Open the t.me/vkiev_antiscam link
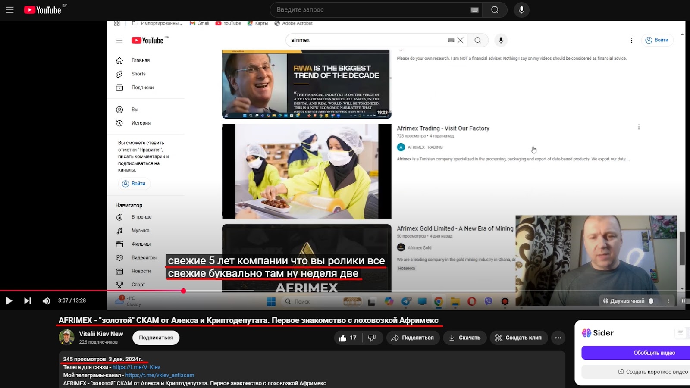This screenshot has height=388, width=690. click(160, 375)
